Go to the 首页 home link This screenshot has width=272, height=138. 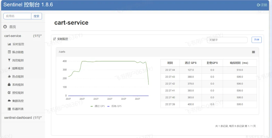tap(12, 27)
